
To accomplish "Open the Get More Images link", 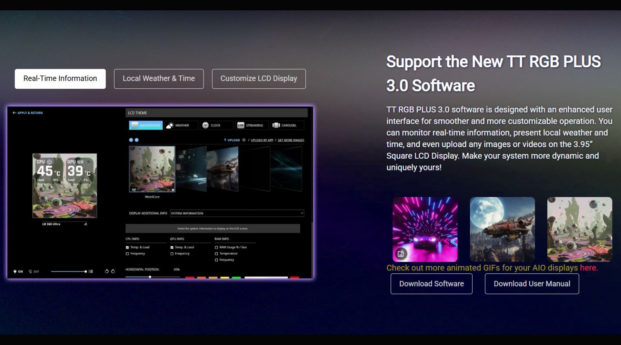I will [291, 140].
